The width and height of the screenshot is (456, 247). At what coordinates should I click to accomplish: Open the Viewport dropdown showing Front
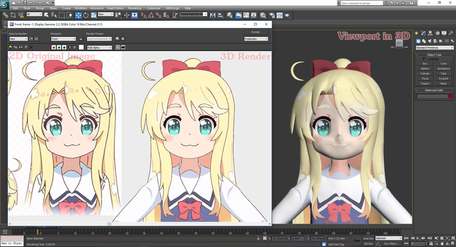point(63,39)
